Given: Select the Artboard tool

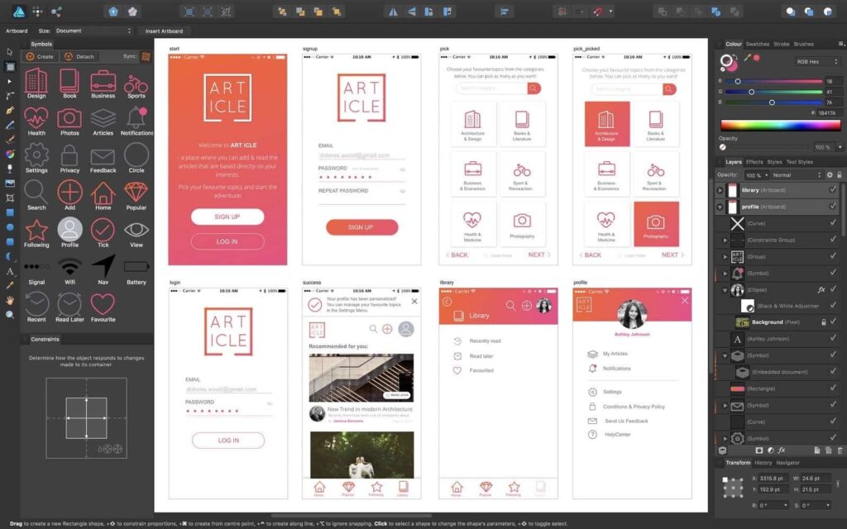Looking at the screenshot, I should point(9,65).
